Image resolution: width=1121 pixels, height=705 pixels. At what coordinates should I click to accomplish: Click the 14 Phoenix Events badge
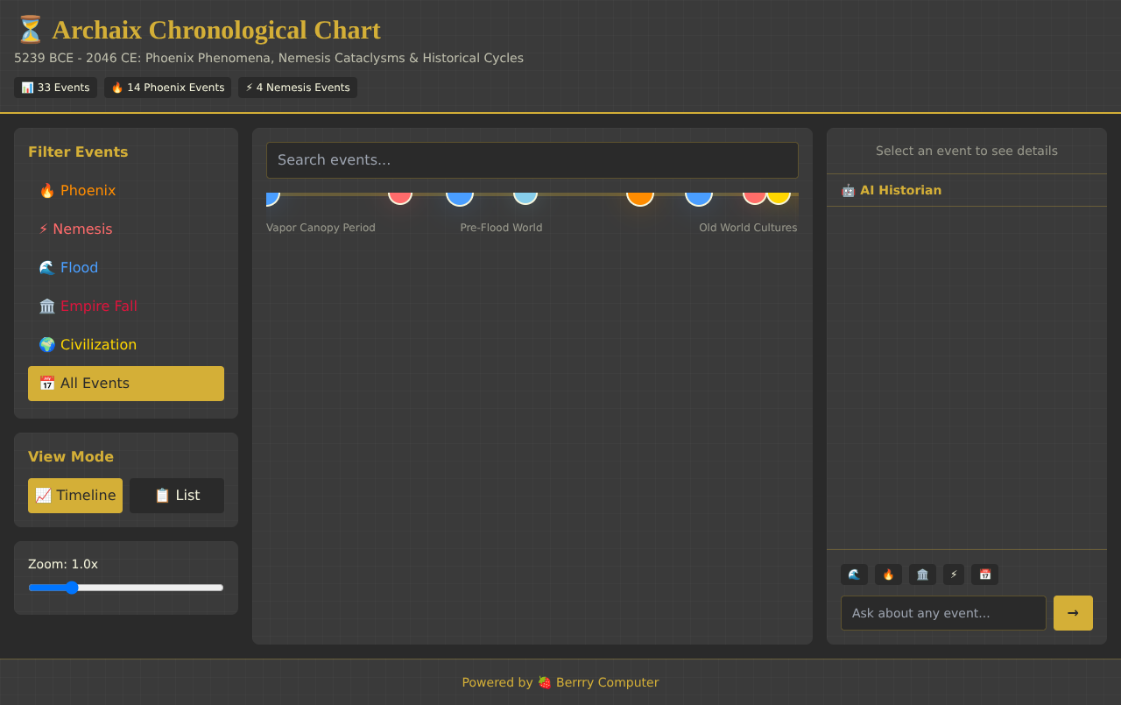(167, 87)
